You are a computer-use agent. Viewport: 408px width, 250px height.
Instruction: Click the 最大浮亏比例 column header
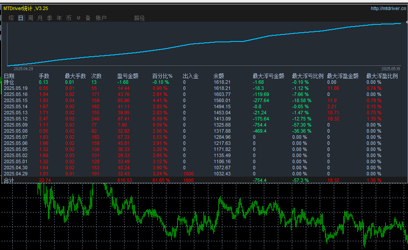click(x=308, y=76)
